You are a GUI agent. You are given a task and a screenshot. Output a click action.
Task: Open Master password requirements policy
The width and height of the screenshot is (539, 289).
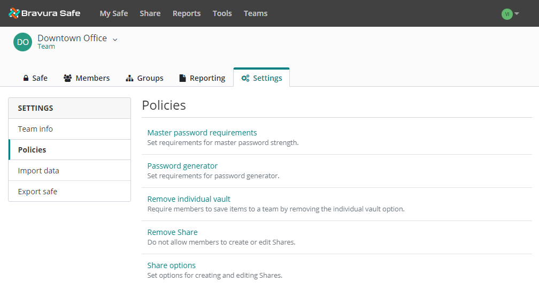coord(202,133)
